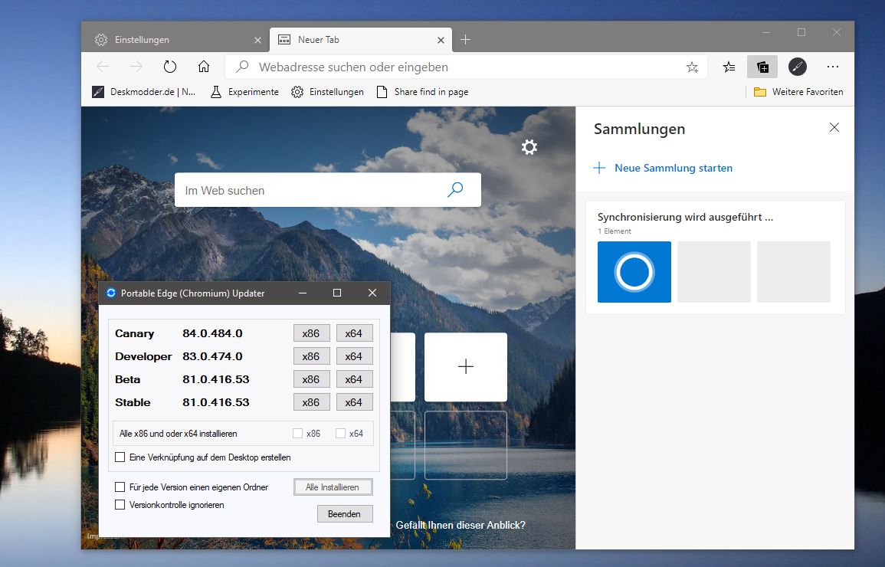The width and height of the screenshot is (885, 567).
Task: Click the Developer version 83.0.474.0 text
Action: tap(212, 356)
